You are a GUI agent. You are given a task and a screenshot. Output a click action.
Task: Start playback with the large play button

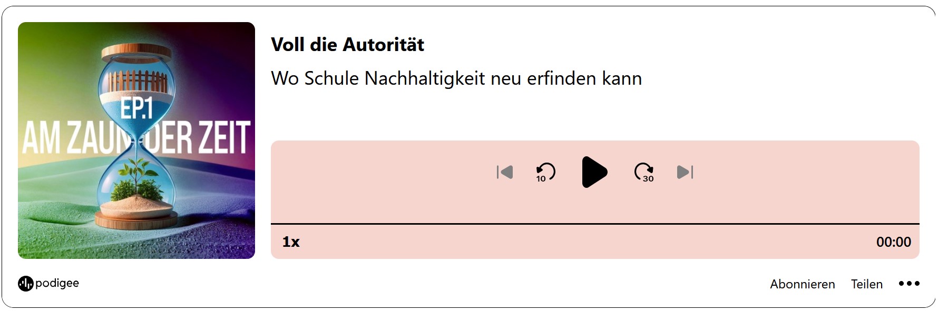click(594, 172)
